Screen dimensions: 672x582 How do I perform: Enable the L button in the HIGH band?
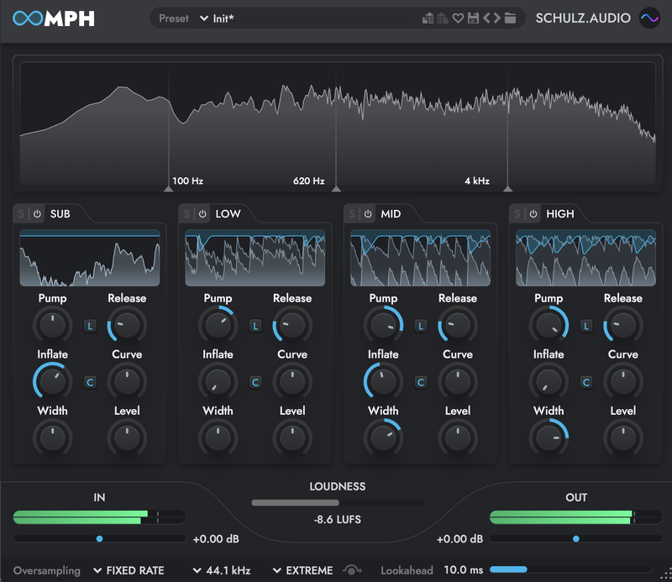point(585,325)
